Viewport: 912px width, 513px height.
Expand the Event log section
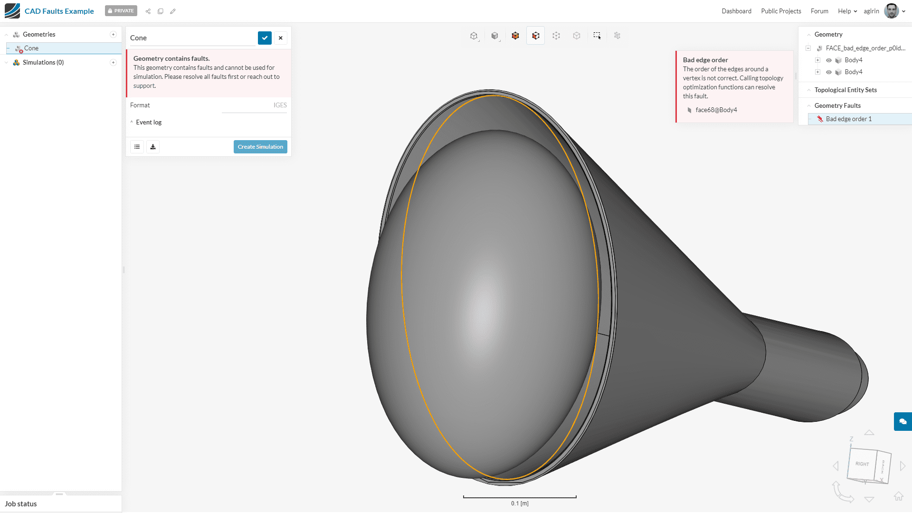[148, 123]
